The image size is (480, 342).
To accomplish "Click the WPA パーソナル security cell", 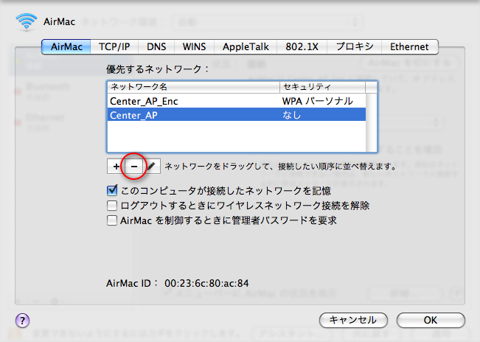I will point(318,101).
